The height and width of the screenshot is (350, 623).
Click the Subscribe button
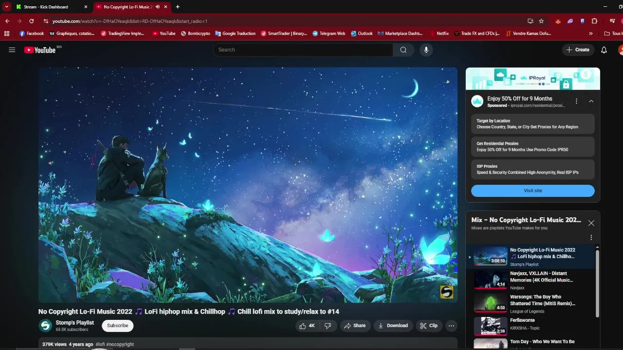118,326
